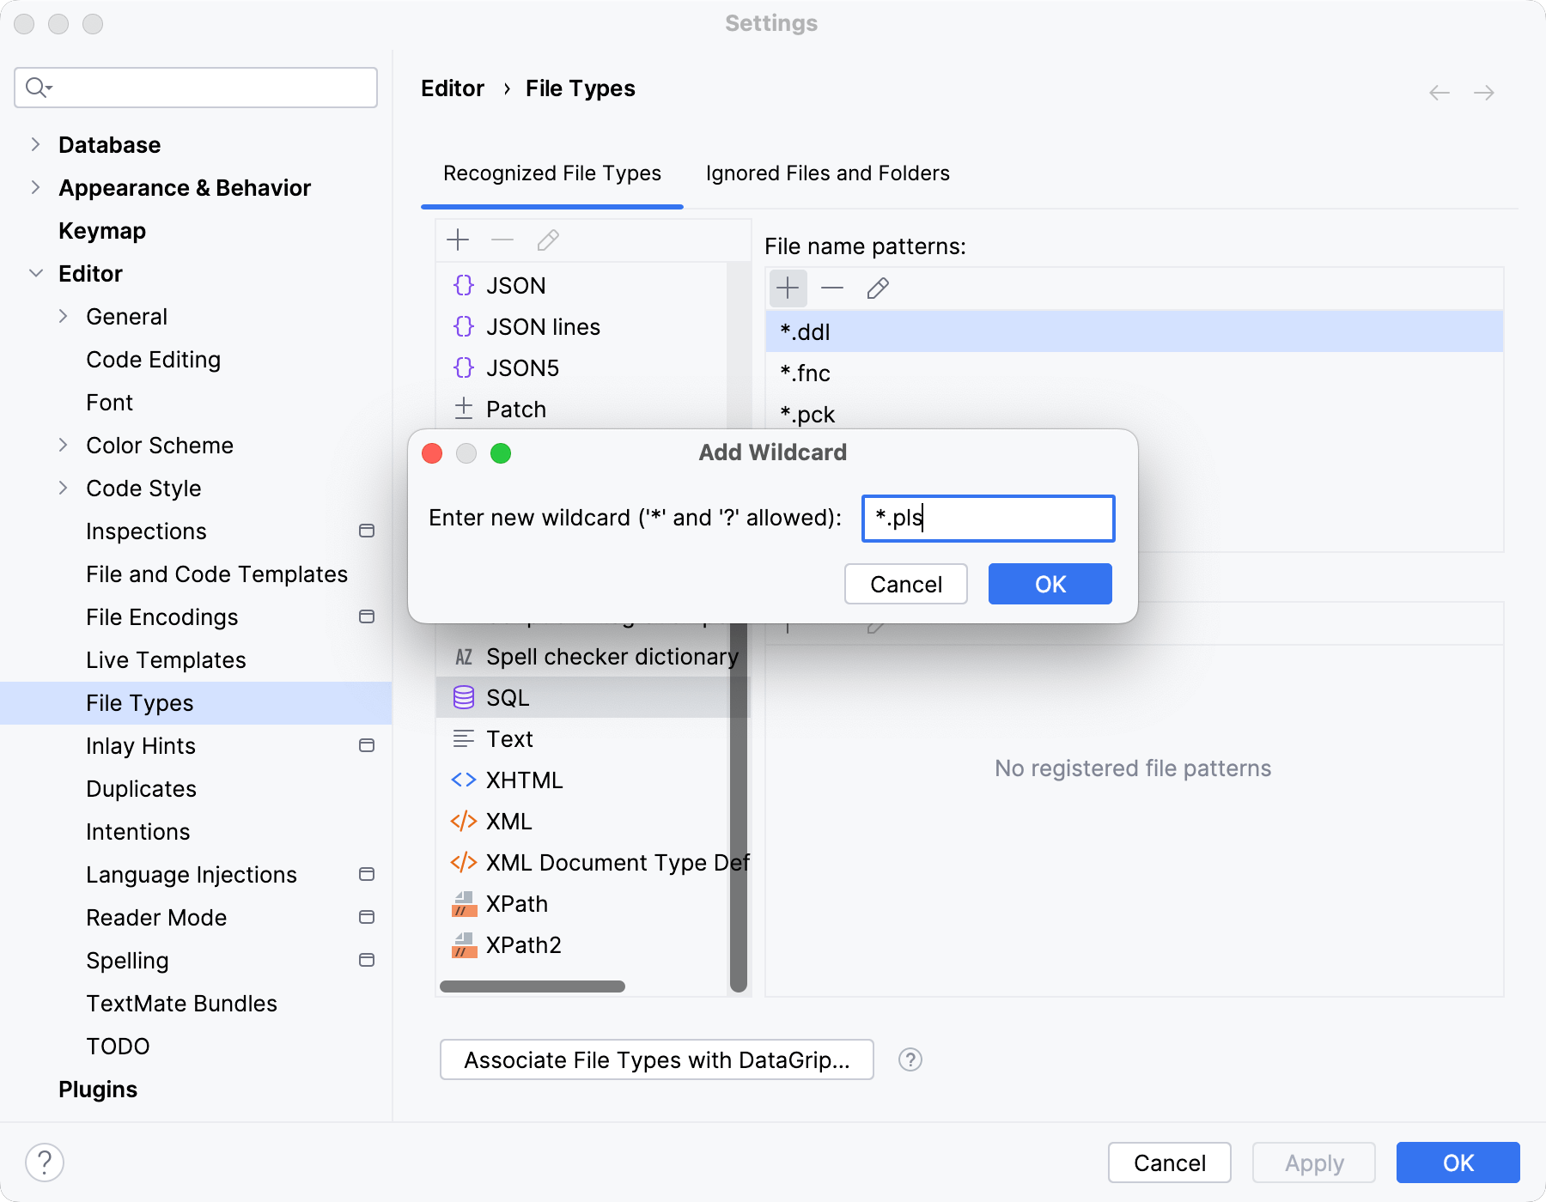Select the Recognized File Types tab
This screenshot has height=1202, width=1546.
551,173
